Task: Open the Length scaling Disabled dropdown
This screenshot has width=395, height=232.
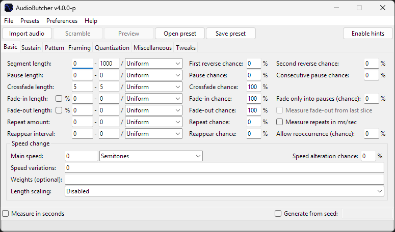Action: click(x=224, y=191)
